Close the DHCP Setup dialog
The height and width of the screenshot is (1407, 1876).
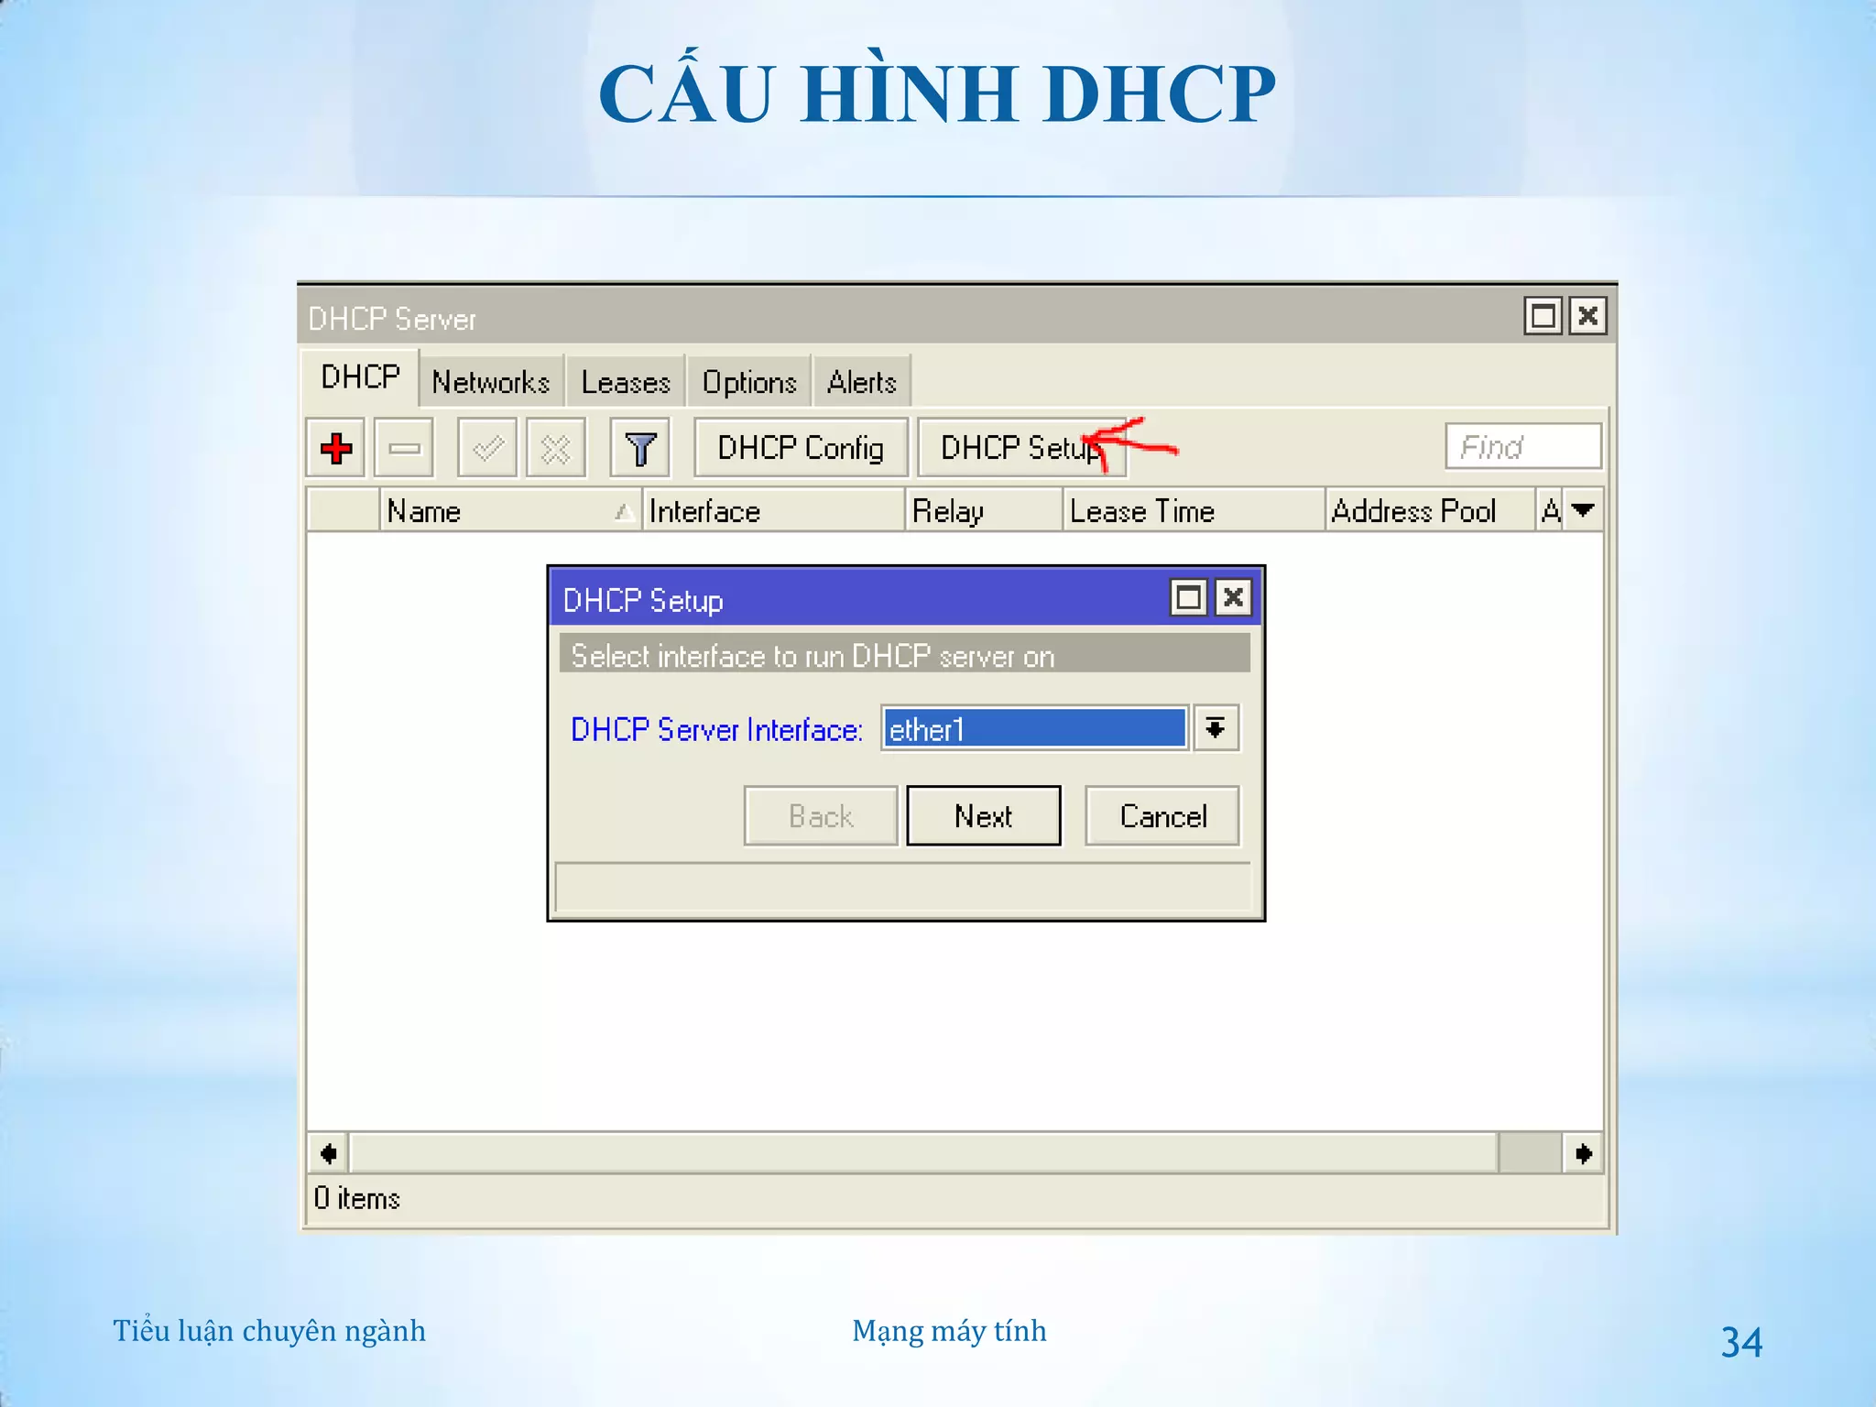click(1234, 598)
